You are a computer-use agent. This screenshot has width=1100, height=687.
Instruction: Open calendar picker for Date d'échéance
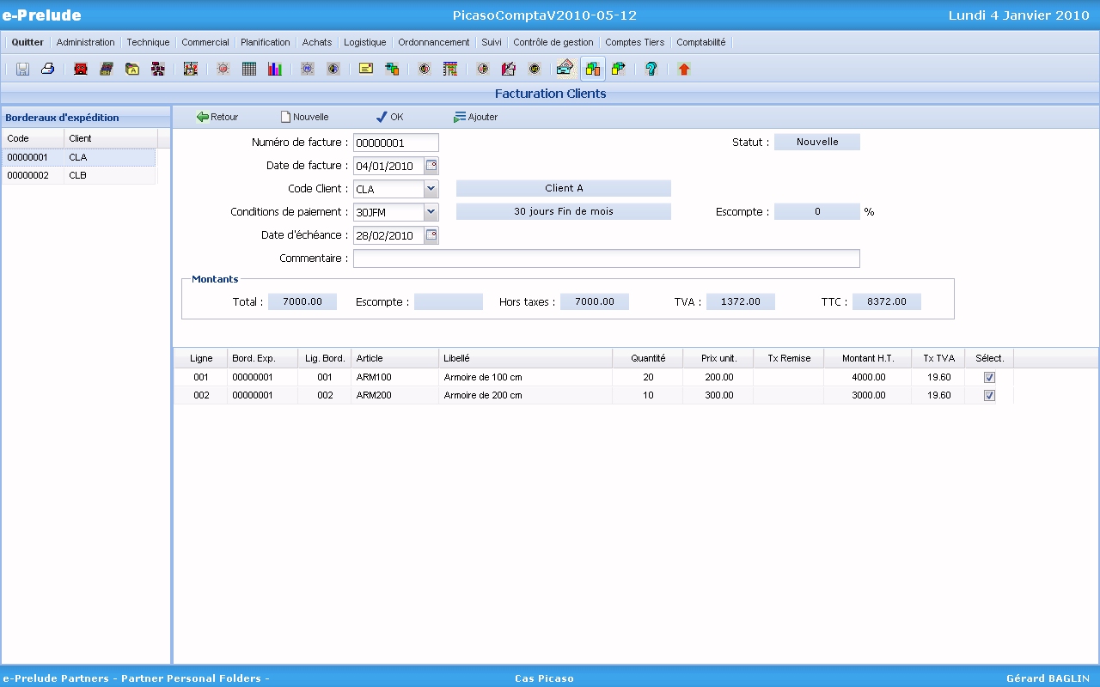[431, 235]
